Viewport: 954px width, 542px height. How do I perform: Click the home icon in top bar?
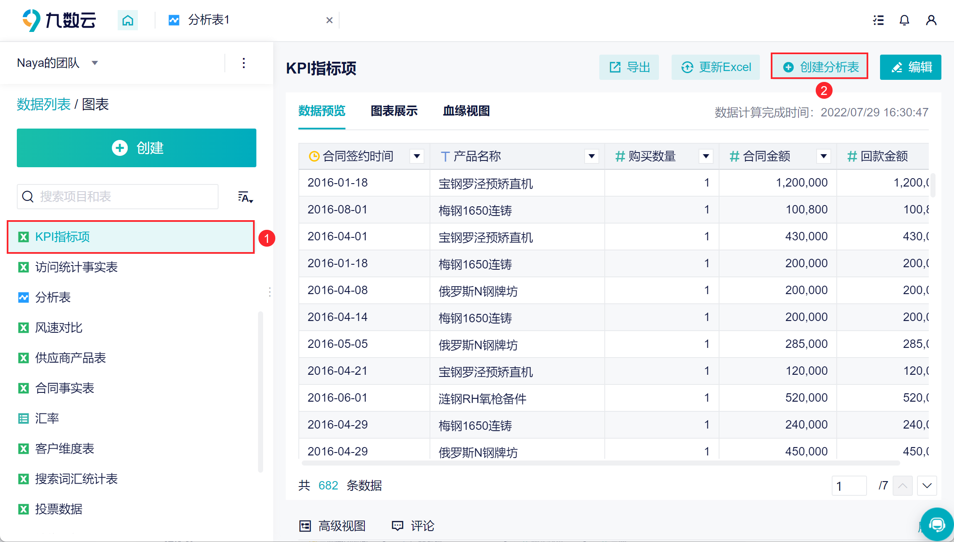click(x=128, y=20)
